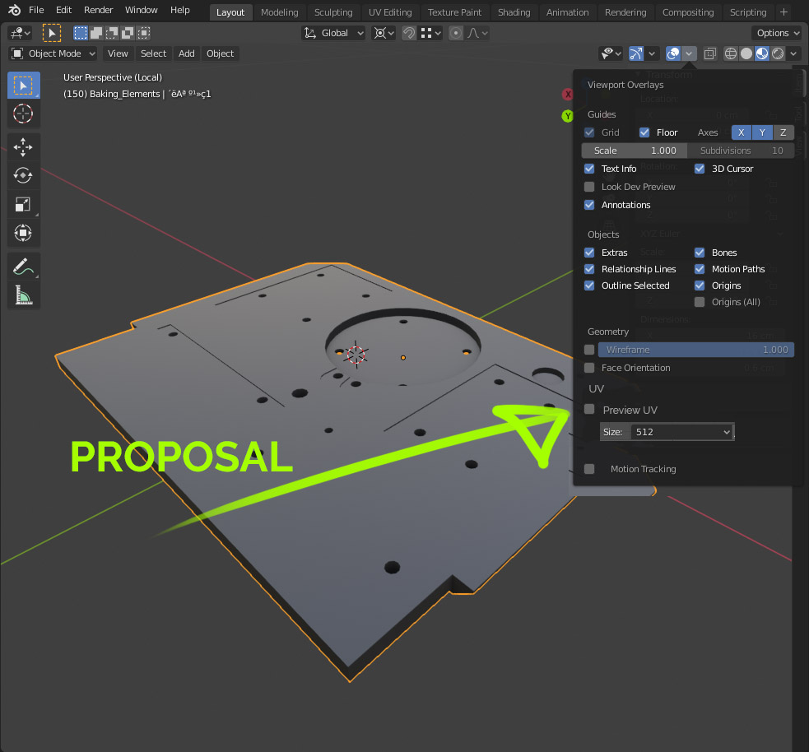Viewport: 809px width, 752px height.
Task: Open object visibility dropdown with eye icon
Action: click(x=611, y=53)
